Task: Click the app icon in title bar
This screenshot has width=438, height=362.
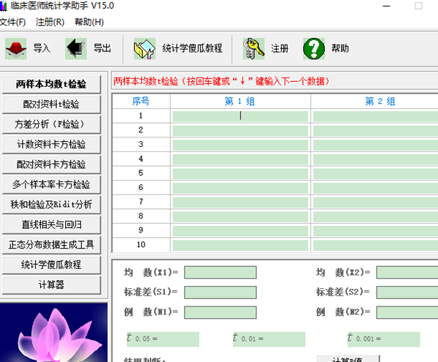Action: click(x=3, y=6)
